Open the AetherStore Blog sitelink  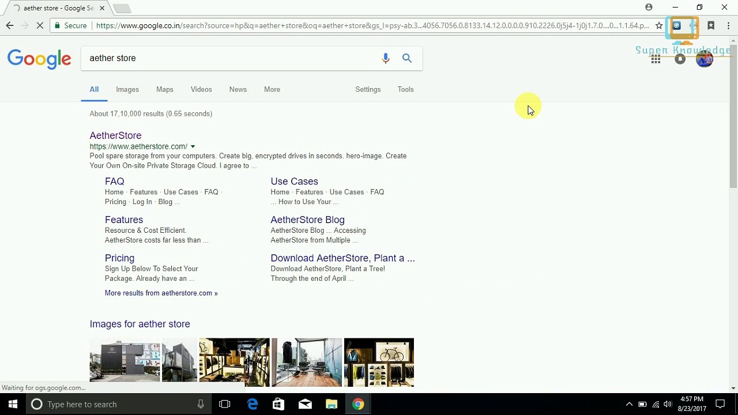click(x=307, y=220)
